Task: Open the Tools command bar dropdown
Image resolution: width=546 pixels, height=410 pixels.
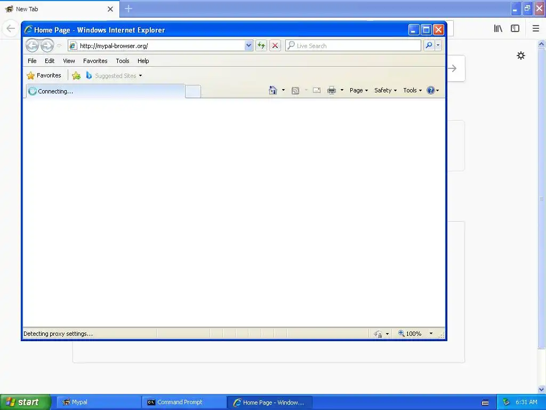Action: coord(412,90)
